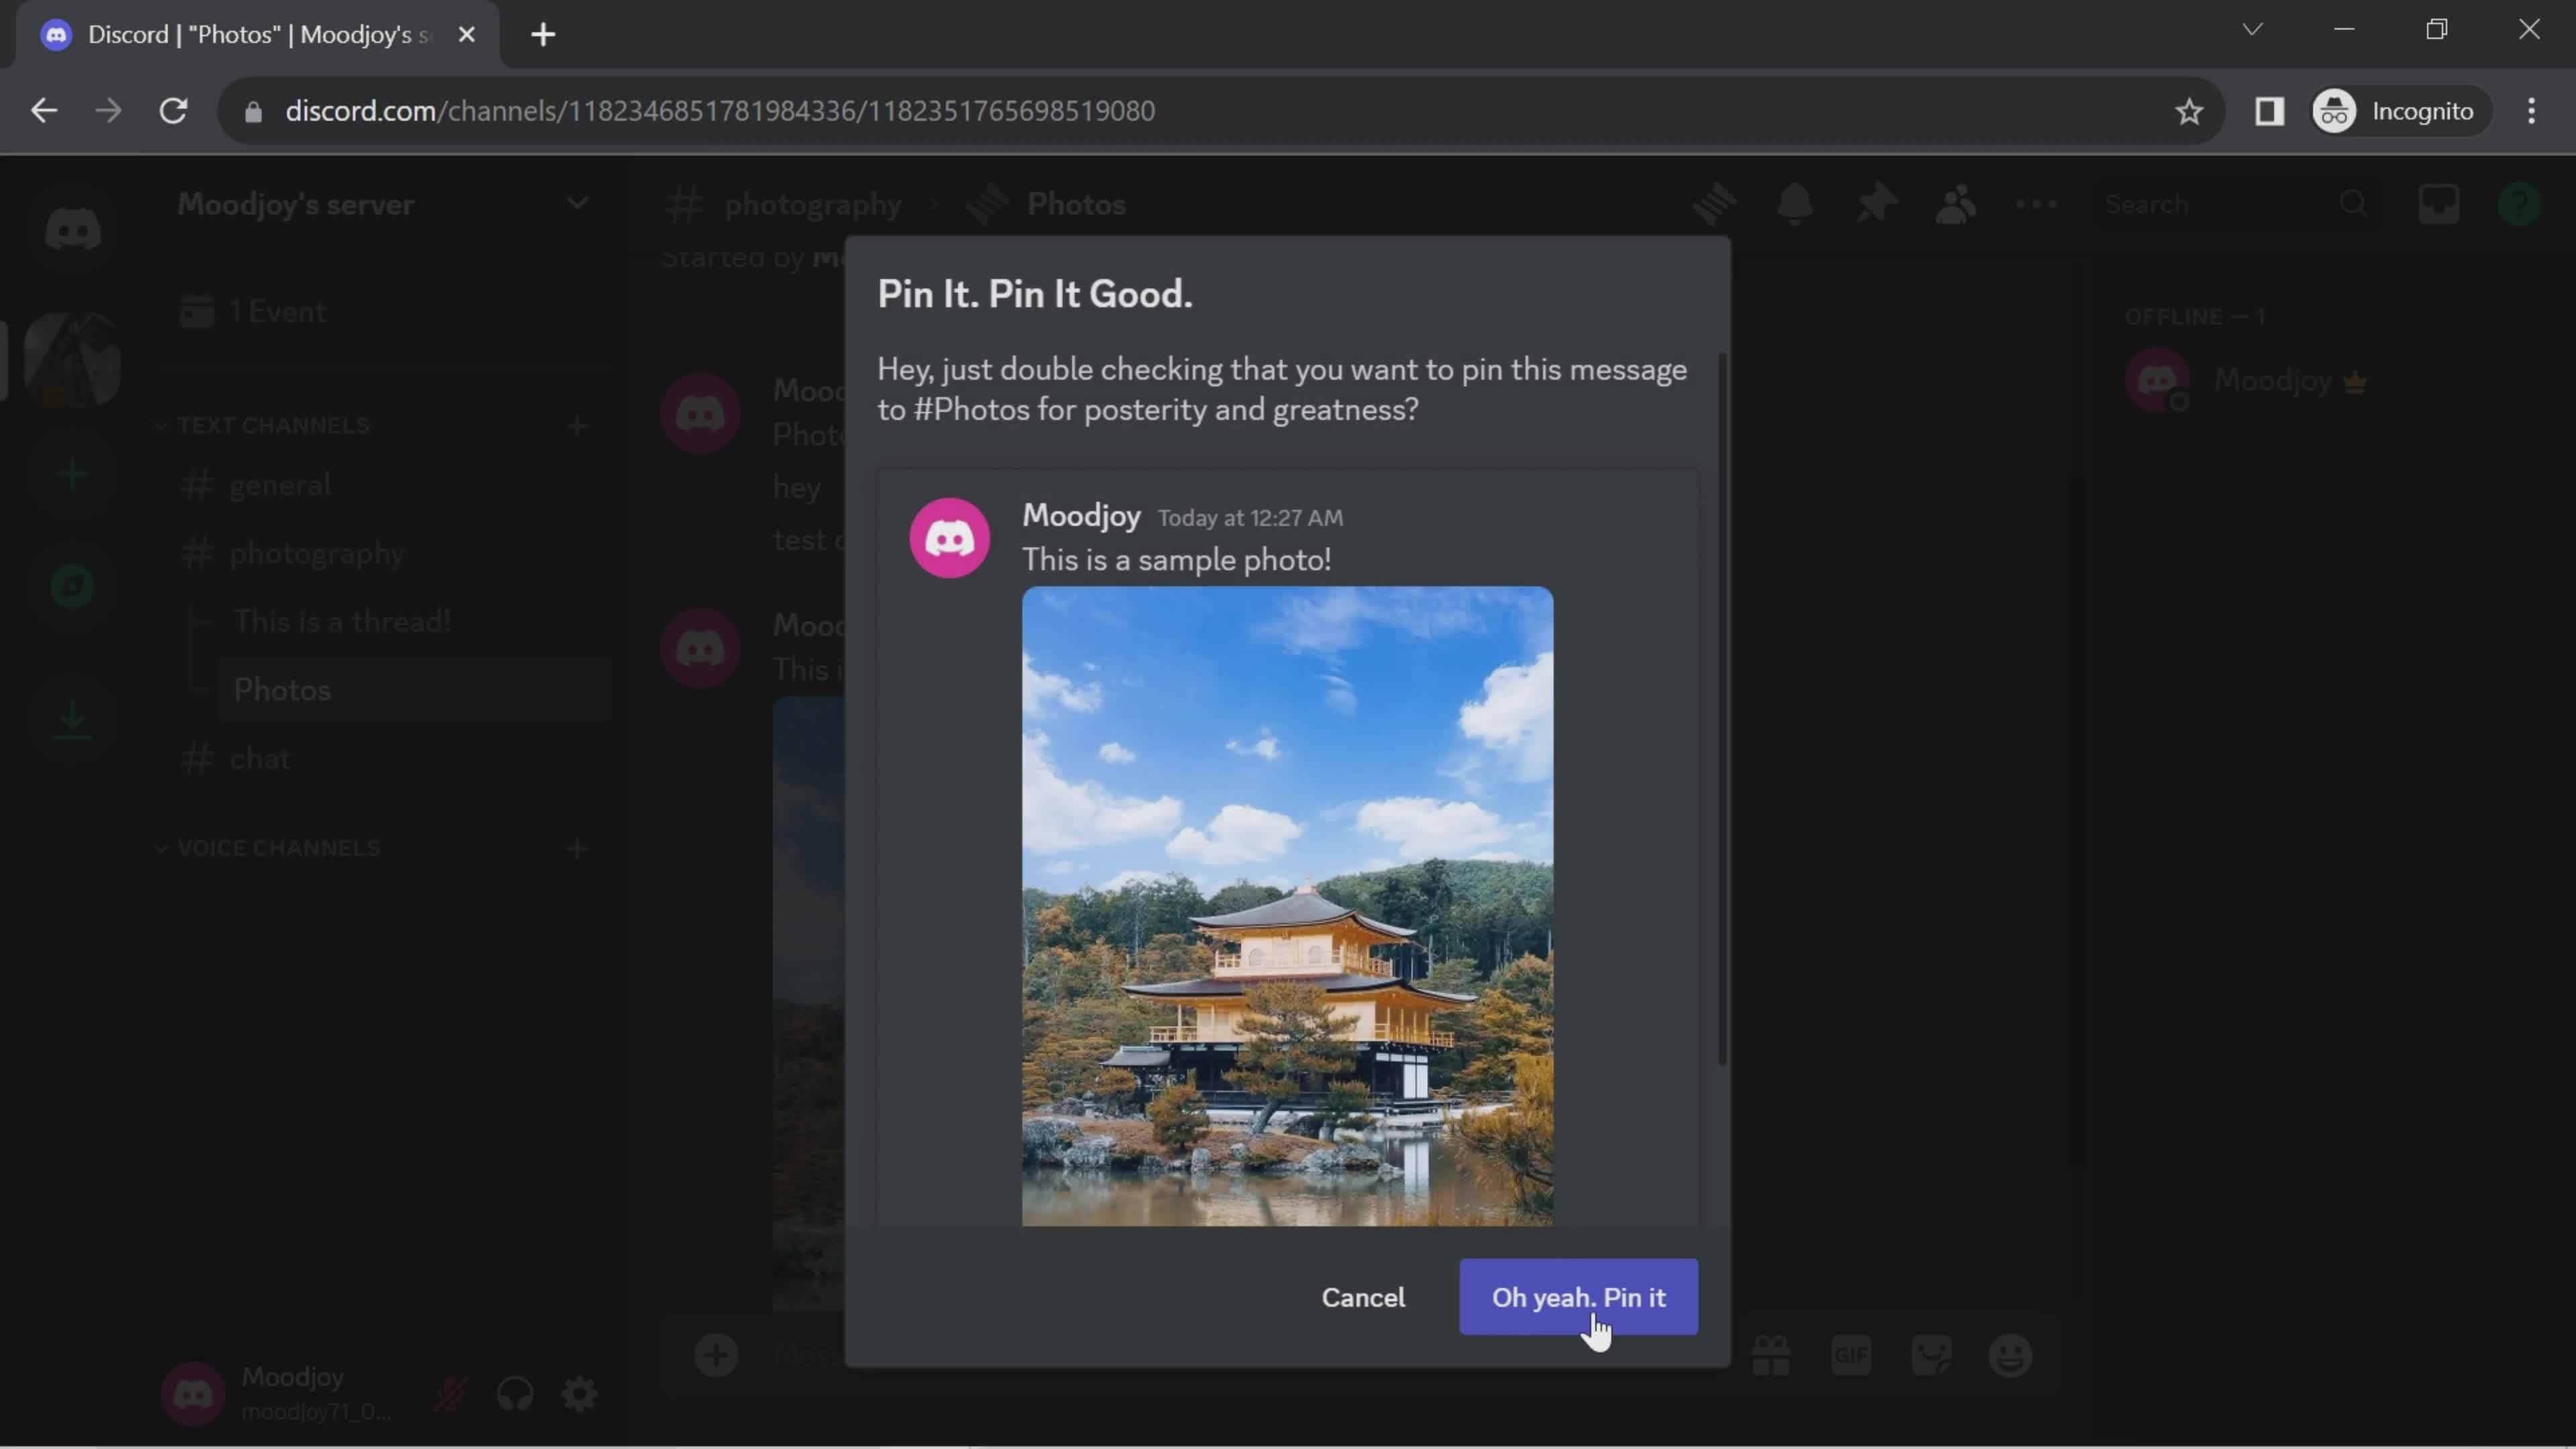Open the Help question mark icon
Screen dimensions: 2576x1449
click(2518, 204)
